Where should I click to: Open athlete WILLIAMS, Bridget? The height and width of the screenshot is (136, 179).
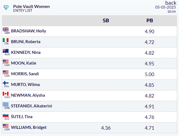click(x=29, y=127)
